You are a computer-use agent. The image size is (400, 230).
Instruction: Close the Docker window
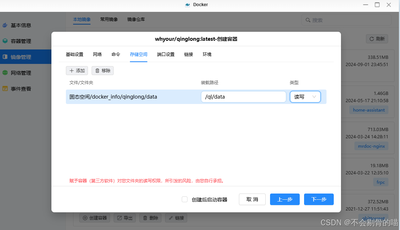point(389,5)
